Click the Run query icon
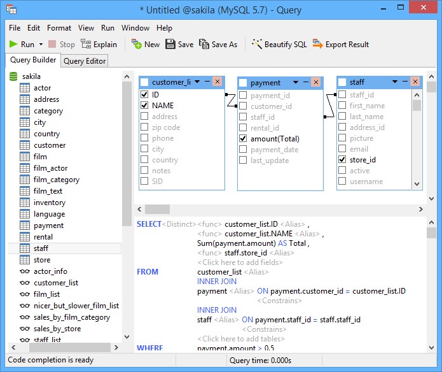This screenshot has height=372, width=442. click(x=13, y=45)
